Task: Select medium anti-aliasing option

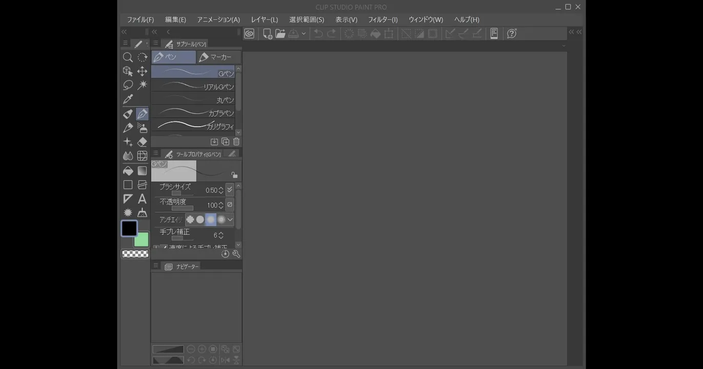Action: point(211,219)
